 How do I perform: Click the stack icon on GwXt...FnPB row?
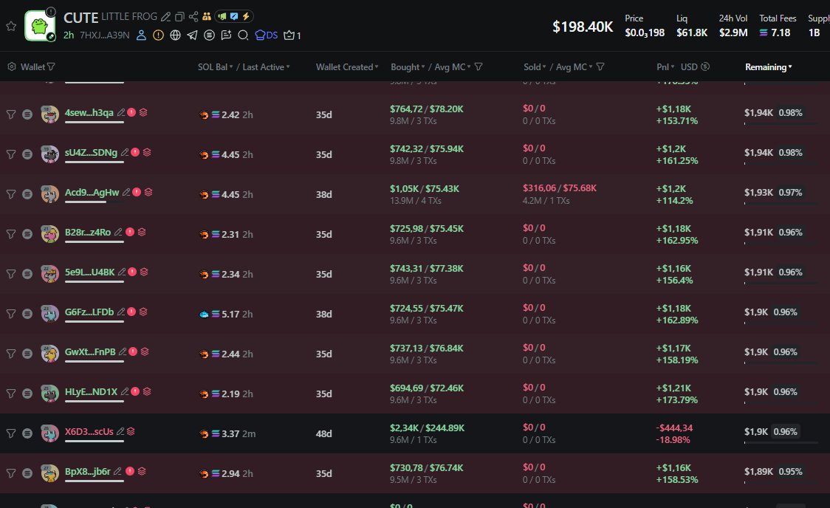(x=145, y=351)
